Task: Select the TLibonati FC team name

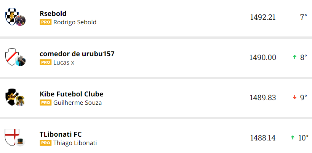Action: coord(61,134)
